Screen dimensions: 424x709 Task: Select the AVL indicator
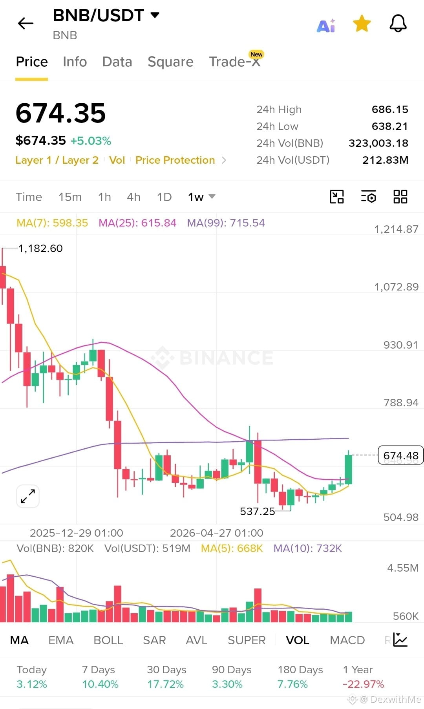pyautogui.click(x=196, y=640)
